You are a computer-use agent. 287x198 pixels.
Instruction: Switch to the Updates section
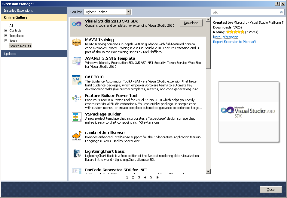10,54
